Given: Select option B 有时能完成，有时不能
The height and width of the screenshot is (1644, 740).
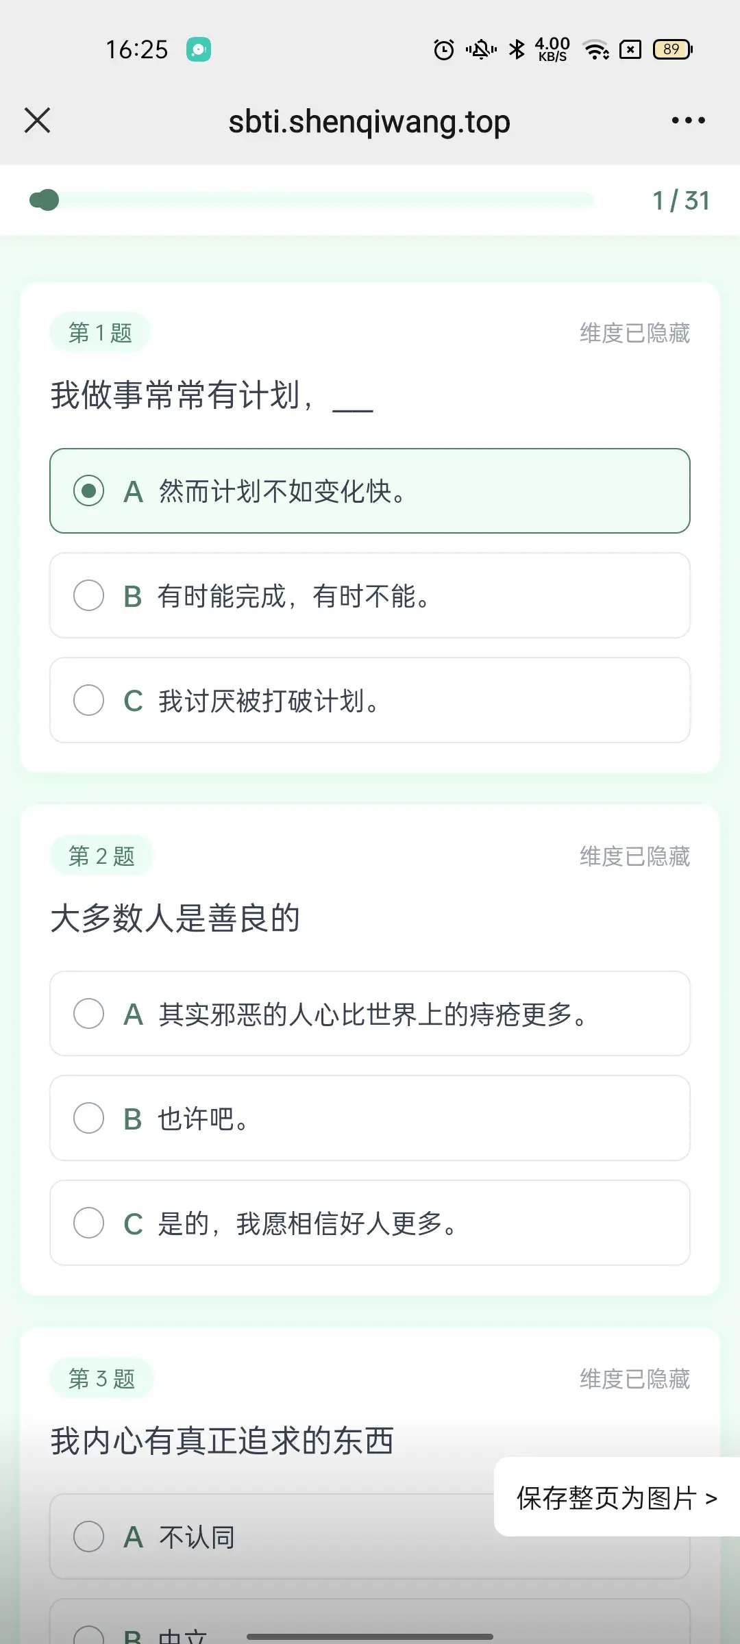Looking at the screenshot, I should (x=369, y=596).
